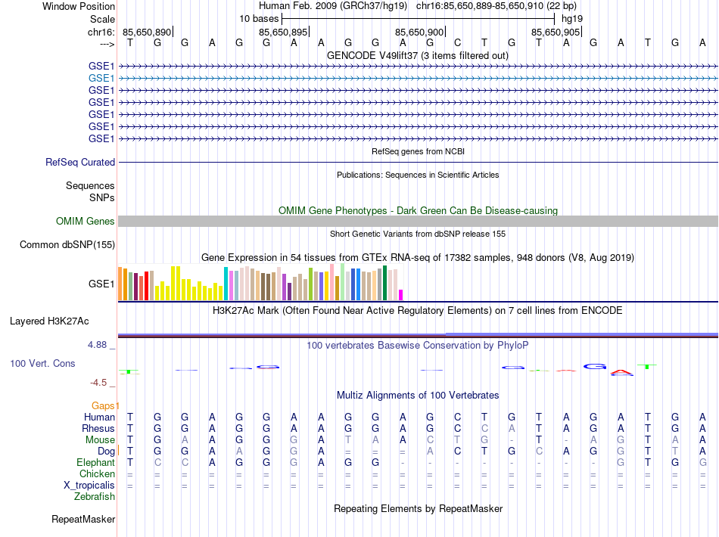Click the 100 Vert. Cons track label
Screen dimensions: 719x537
coord(42,363)
